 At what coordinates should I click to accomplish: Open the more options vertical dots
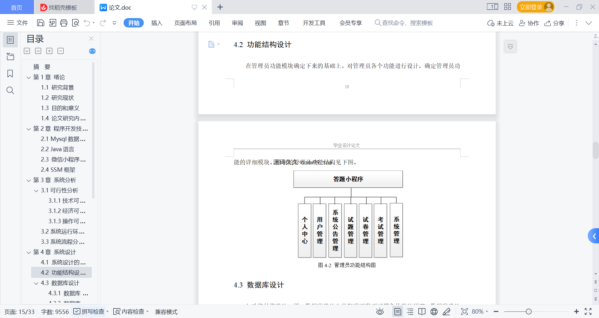tap(577, 23)
